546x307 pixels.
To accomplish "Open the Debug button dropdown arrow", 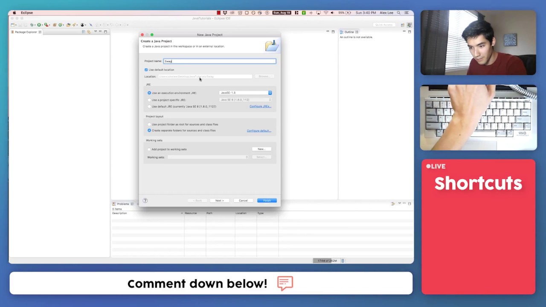I will click(x=35, y=25).
